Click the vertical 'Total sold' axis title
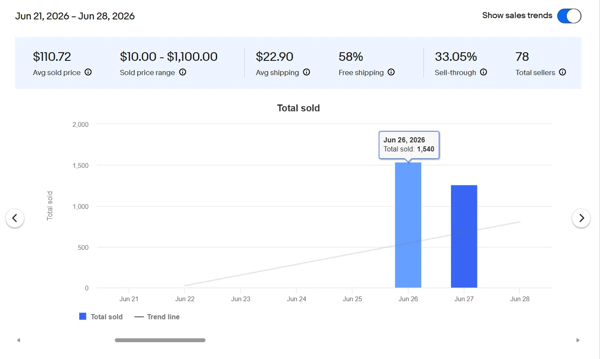 (x=50, y=206)
